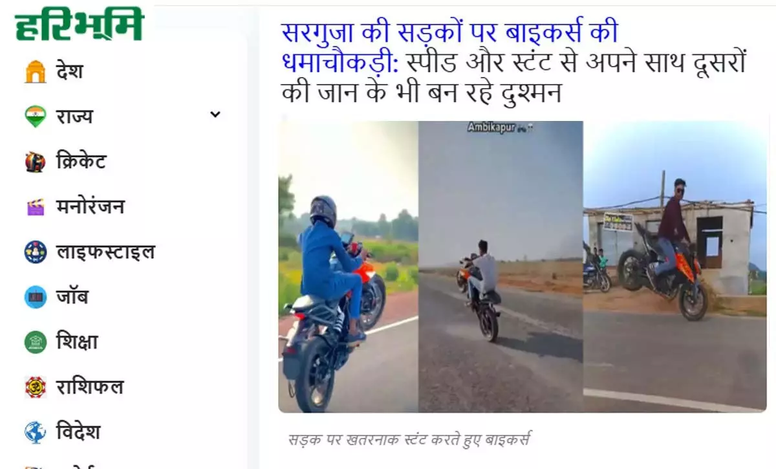The width and height of the screenshot is (776, 469).
Task: Click the globe icon beside विदेश
Action: (x=36, y=431)
